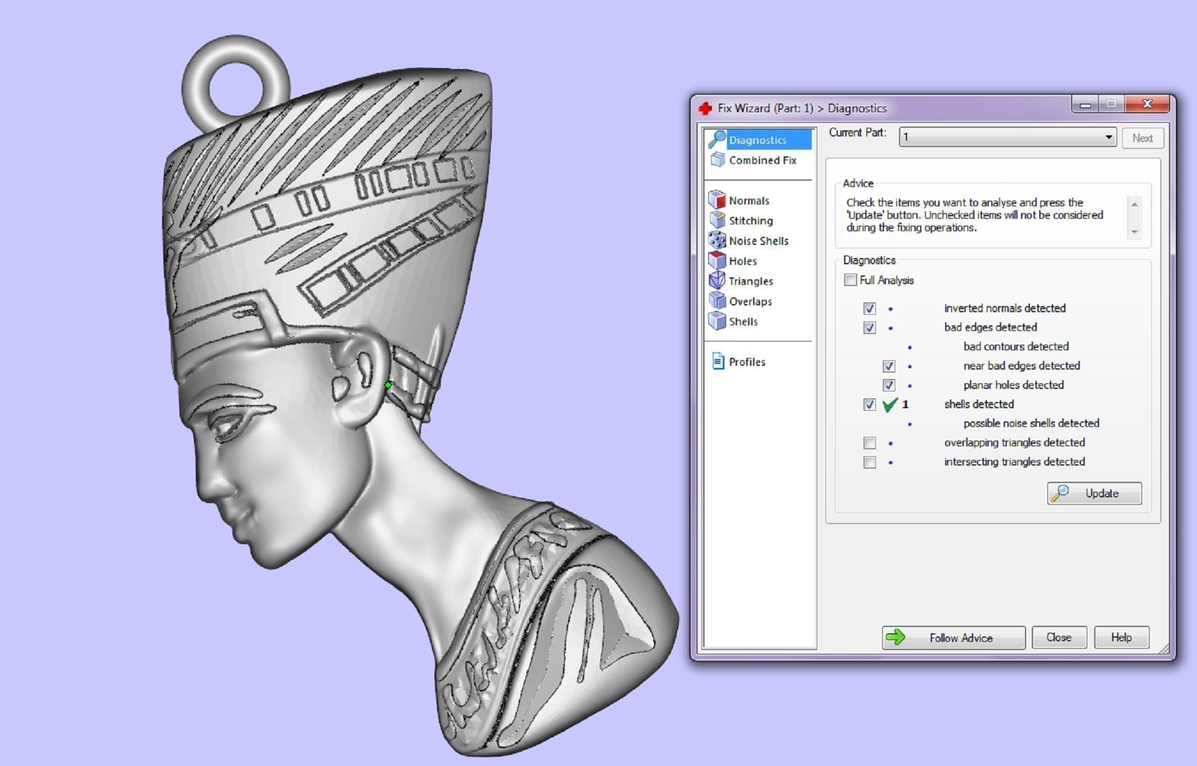
Task: Click the Close button at dialog bottom
Action: 1059,638
